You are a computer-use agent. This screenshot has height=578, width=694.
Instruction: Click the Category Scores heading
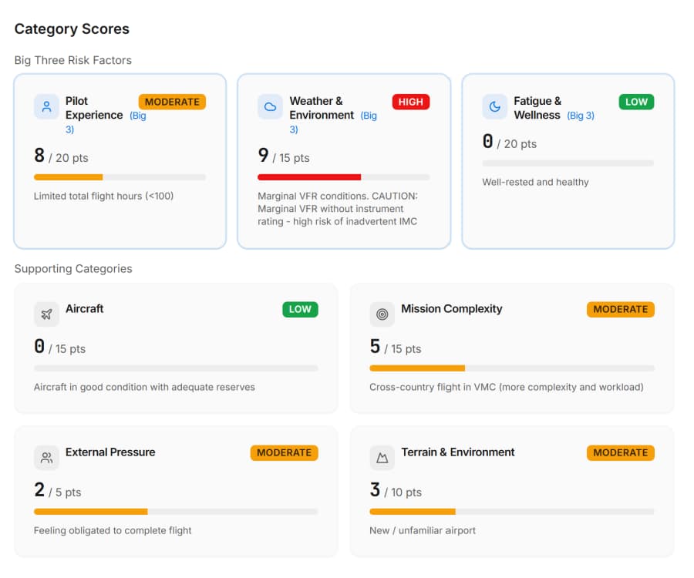(72, 29)
